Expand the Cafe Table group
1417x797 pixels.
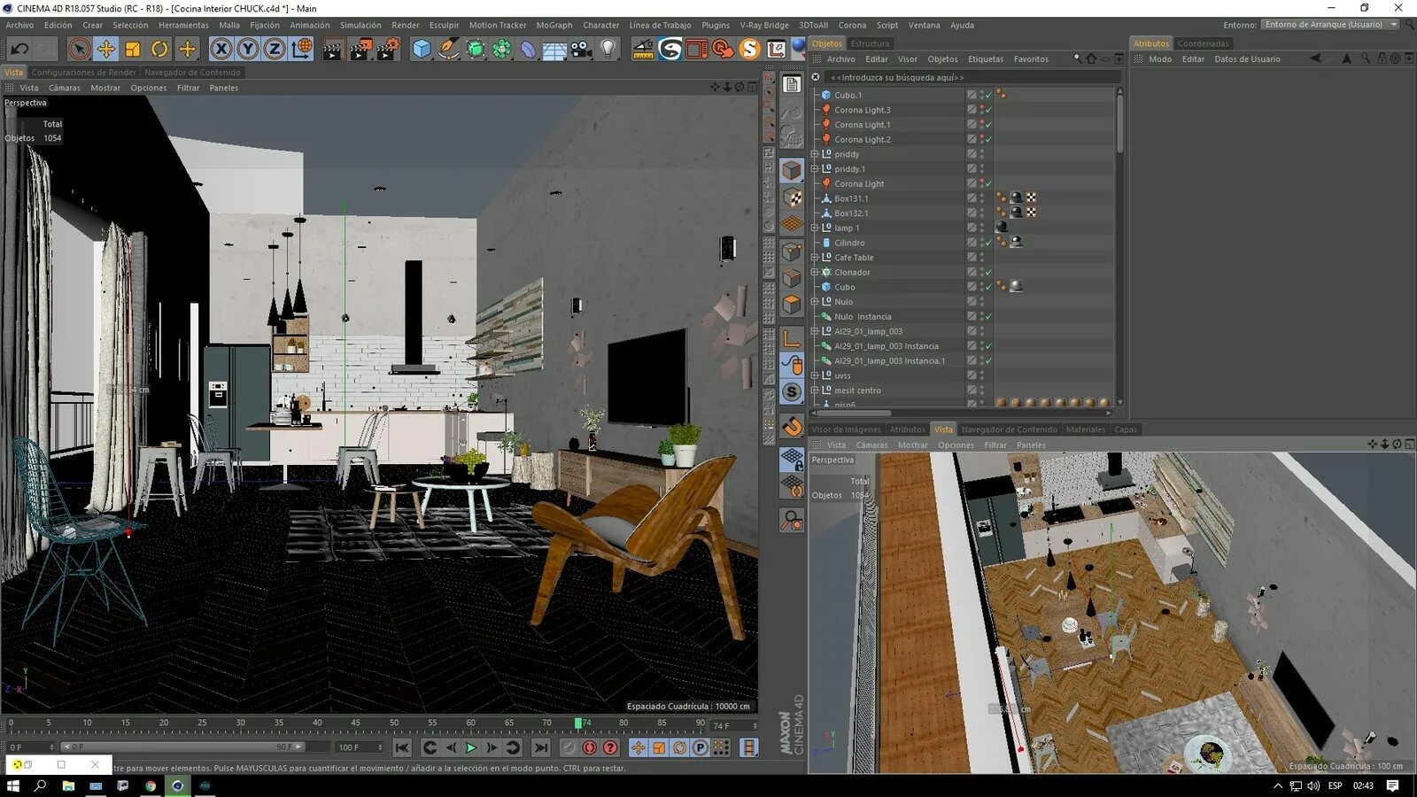coord(814,257)
